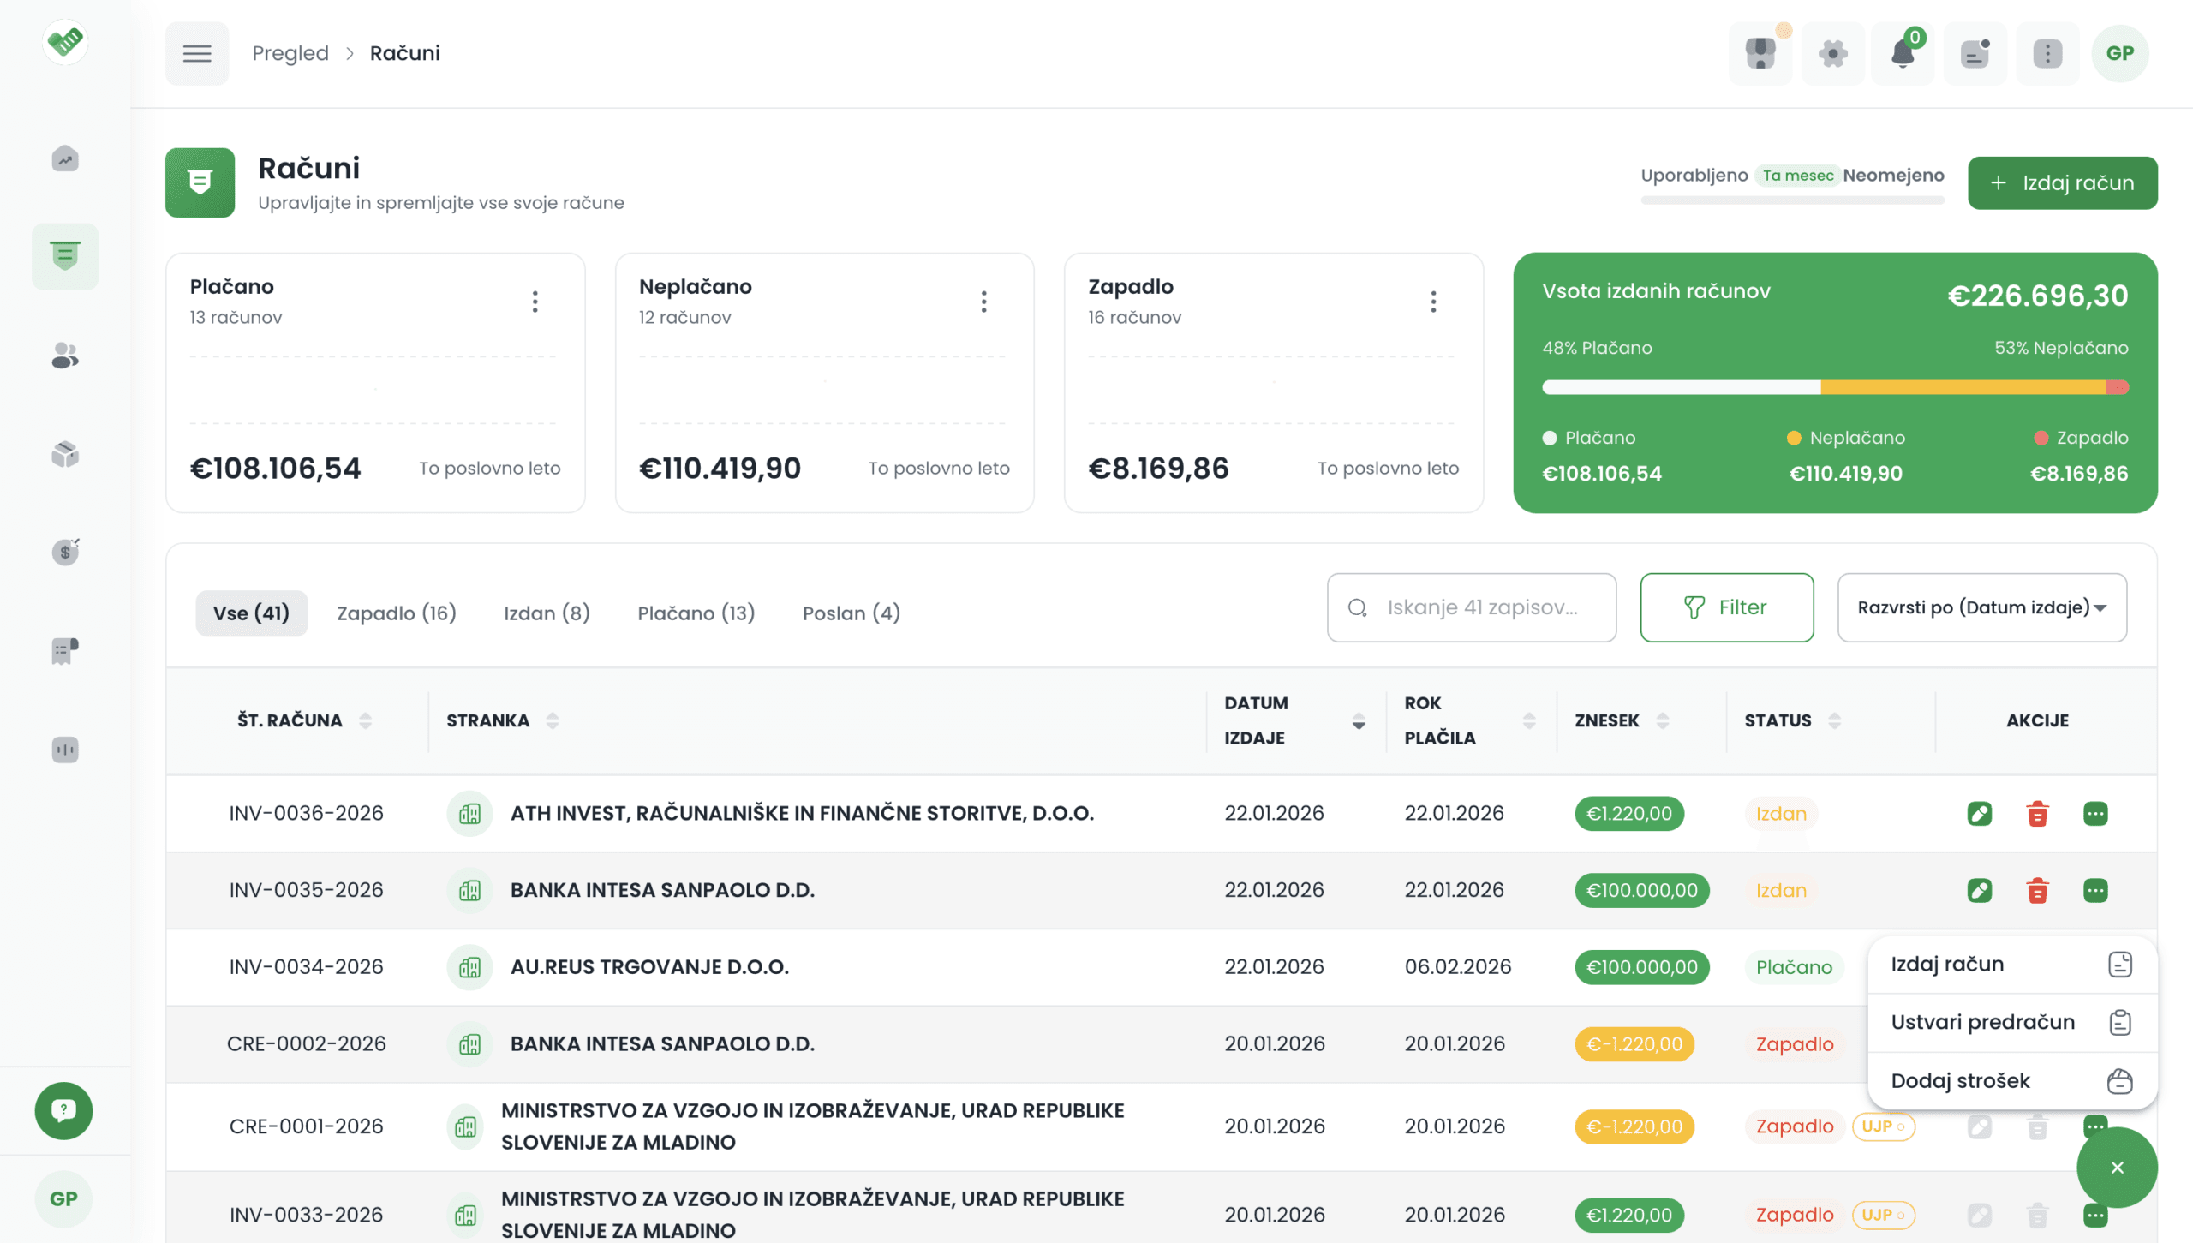Click the green help chat bubble icon
Viewport: 2193px width, 1243px height.
click(x=63, y=1110)
